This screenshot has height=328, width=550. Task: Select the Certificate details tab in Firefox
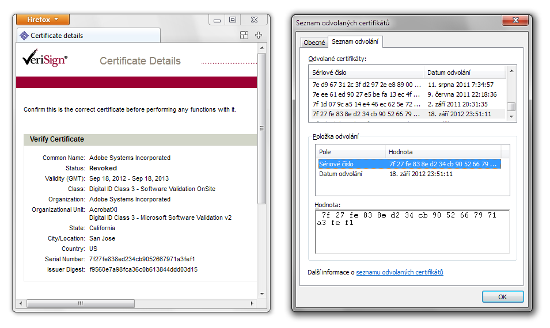tap(88, 36)
